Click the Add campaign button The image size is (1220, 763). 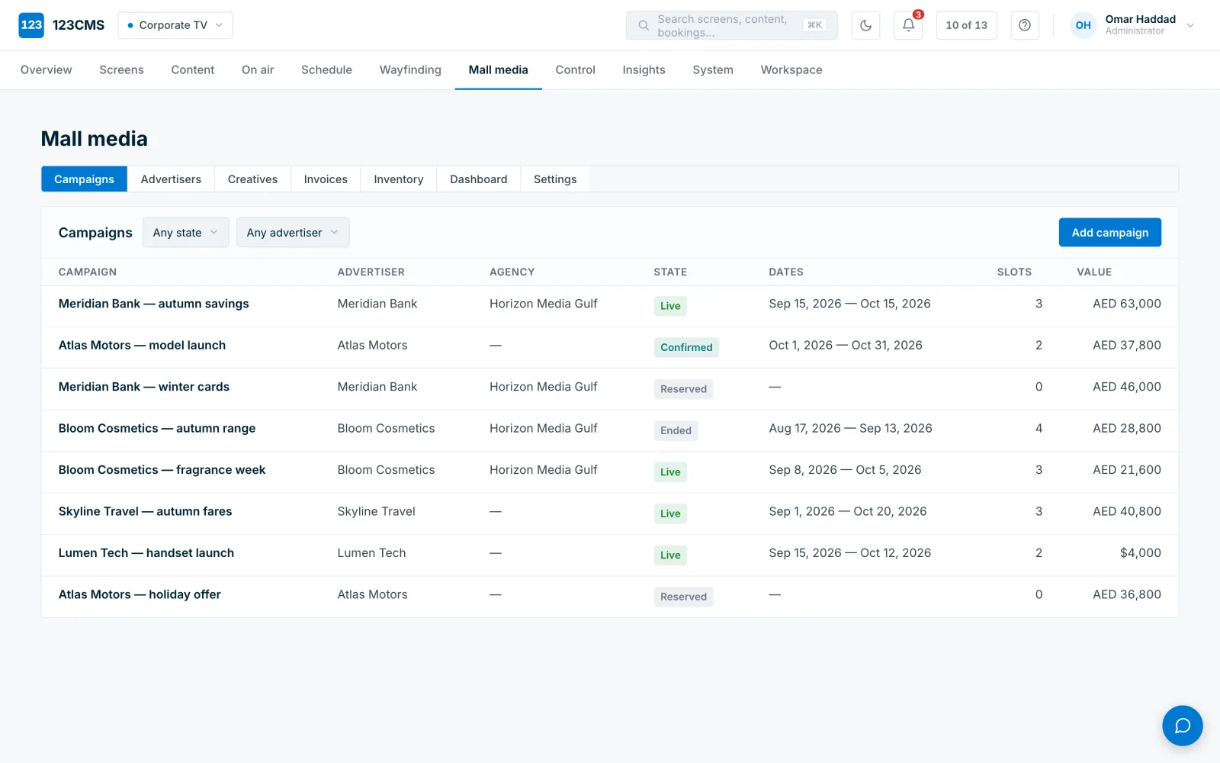click(x=1109, y=233)
